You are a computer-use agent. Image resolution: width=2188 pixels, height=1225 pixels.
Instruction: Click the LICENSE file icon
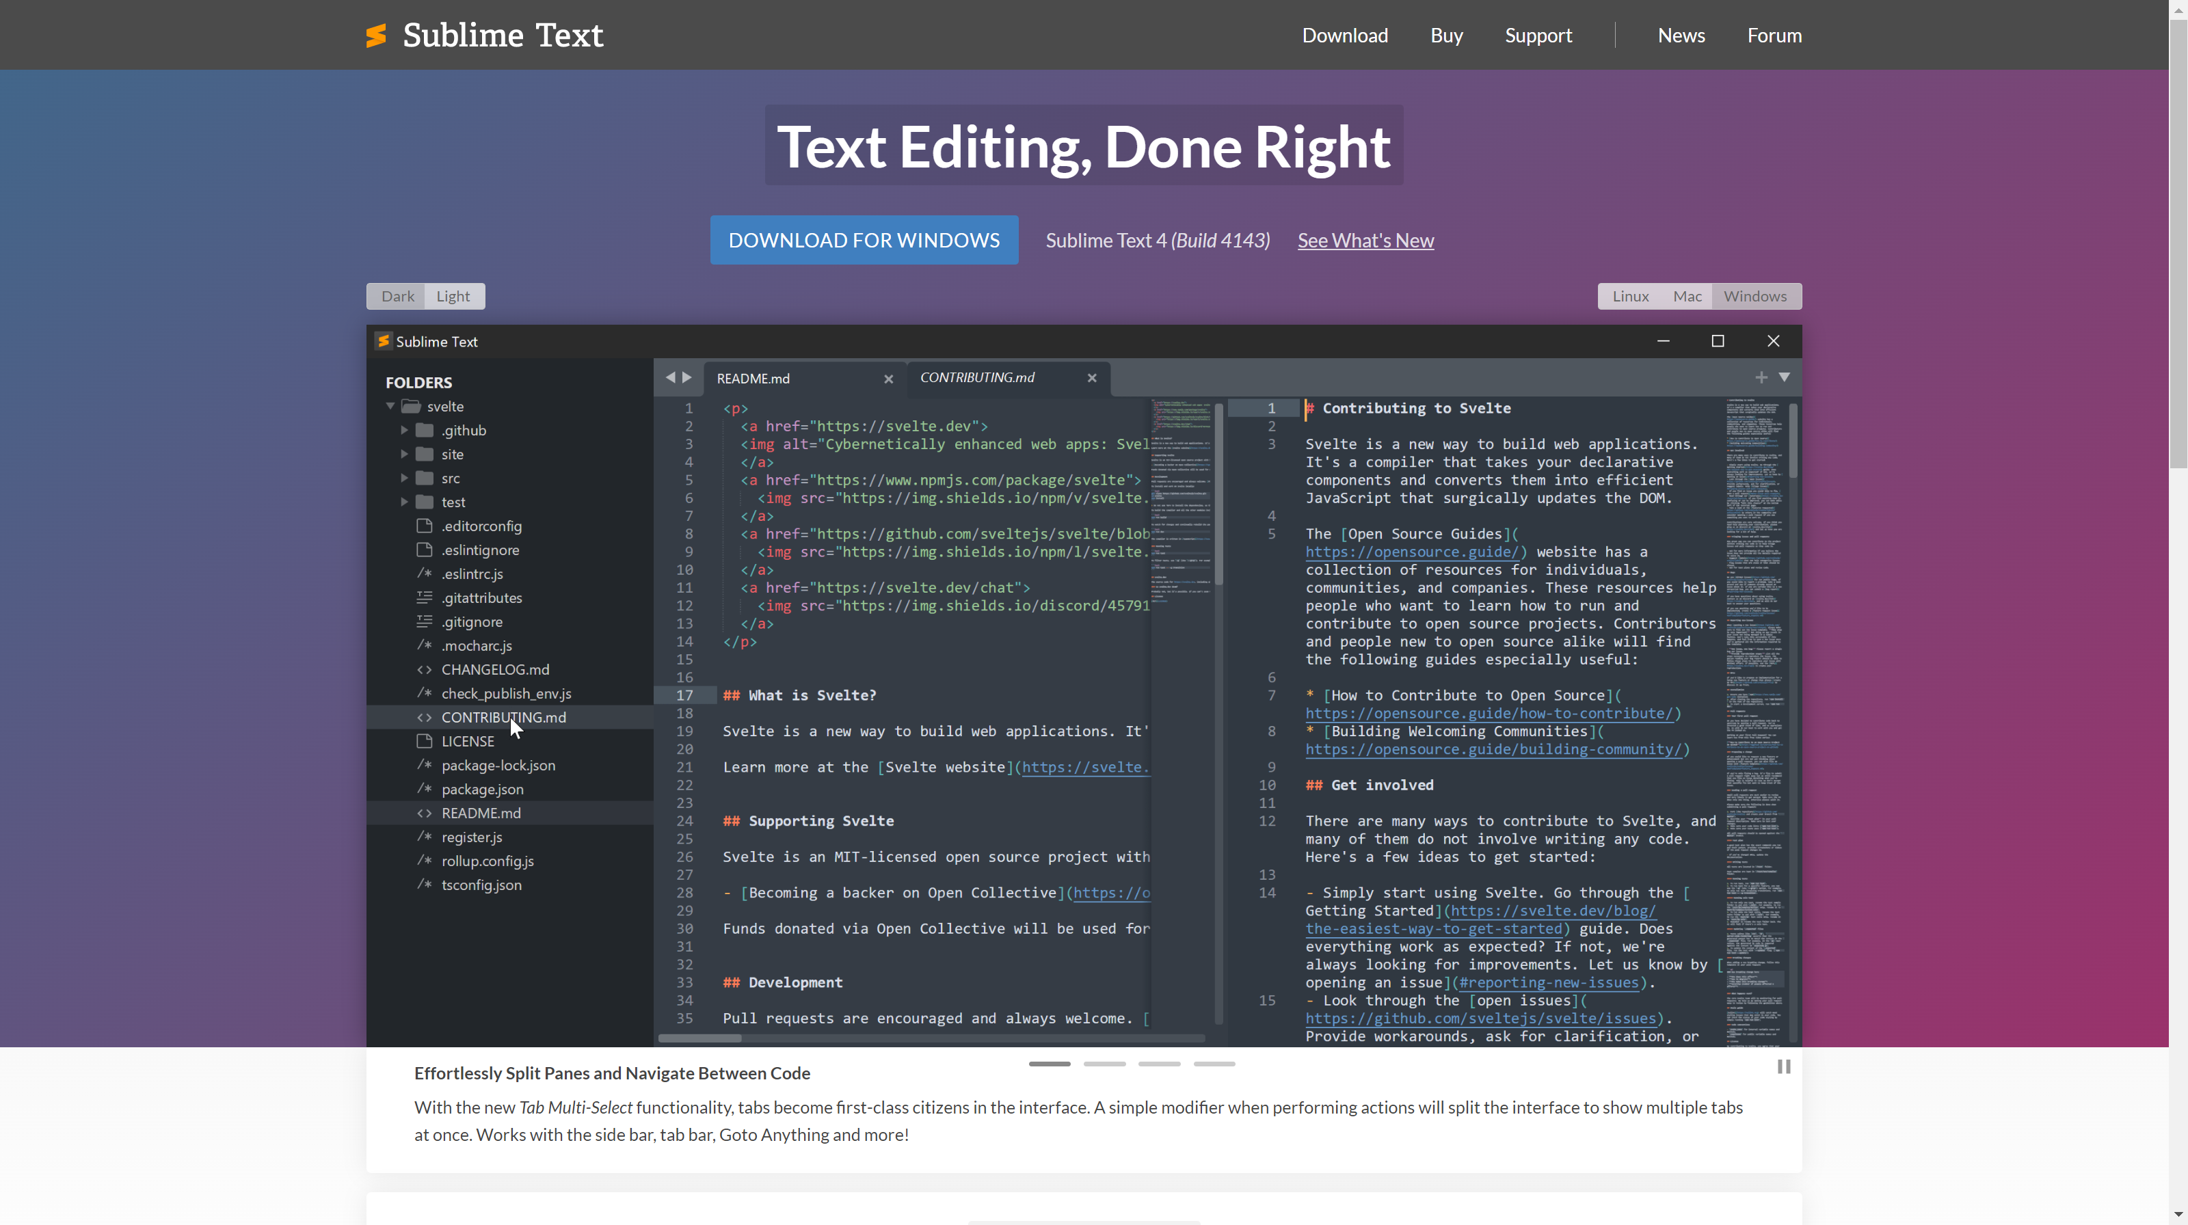coord(425,741)
